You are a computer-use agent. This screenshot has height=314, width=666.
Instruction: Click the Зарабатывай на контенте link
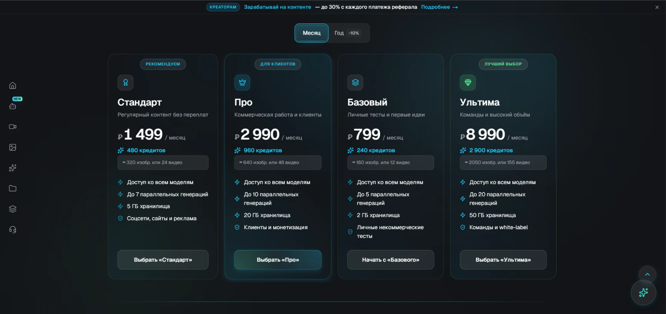[277, 7]
